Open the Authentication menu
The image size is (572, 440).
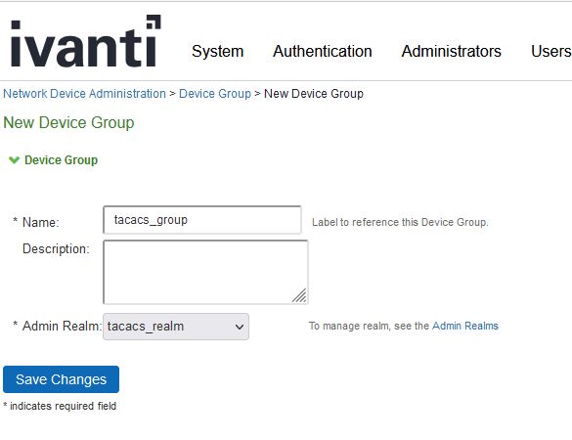[x=323, y=51]
